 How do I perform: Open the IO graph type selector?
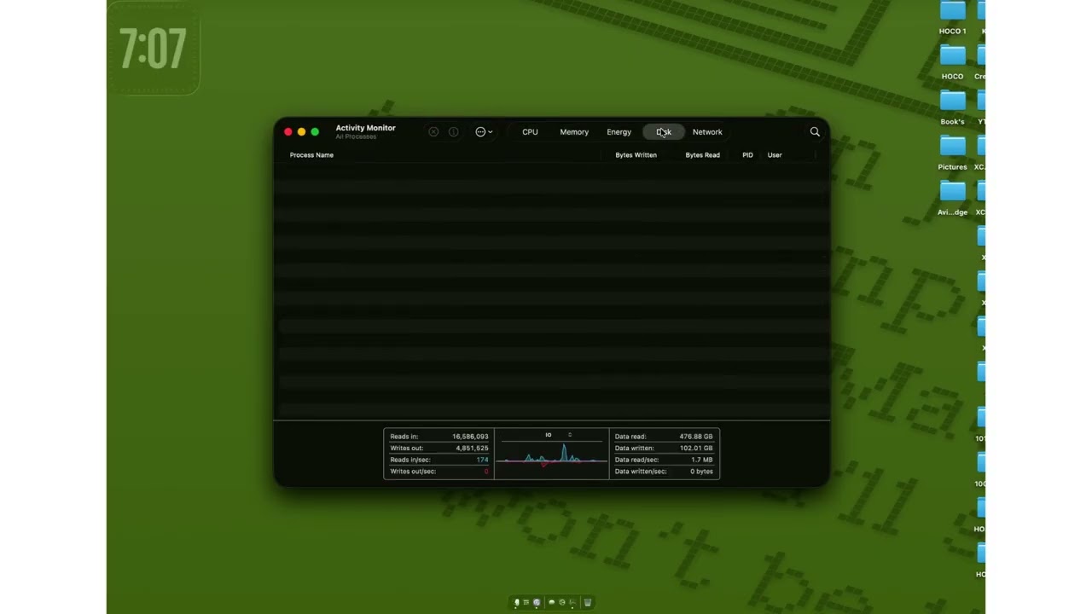tap(558, 435)
